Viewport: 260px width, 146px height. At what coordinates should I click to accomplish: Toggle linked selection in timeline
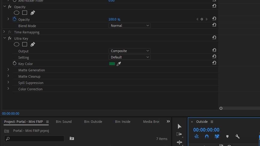point(217,137)
